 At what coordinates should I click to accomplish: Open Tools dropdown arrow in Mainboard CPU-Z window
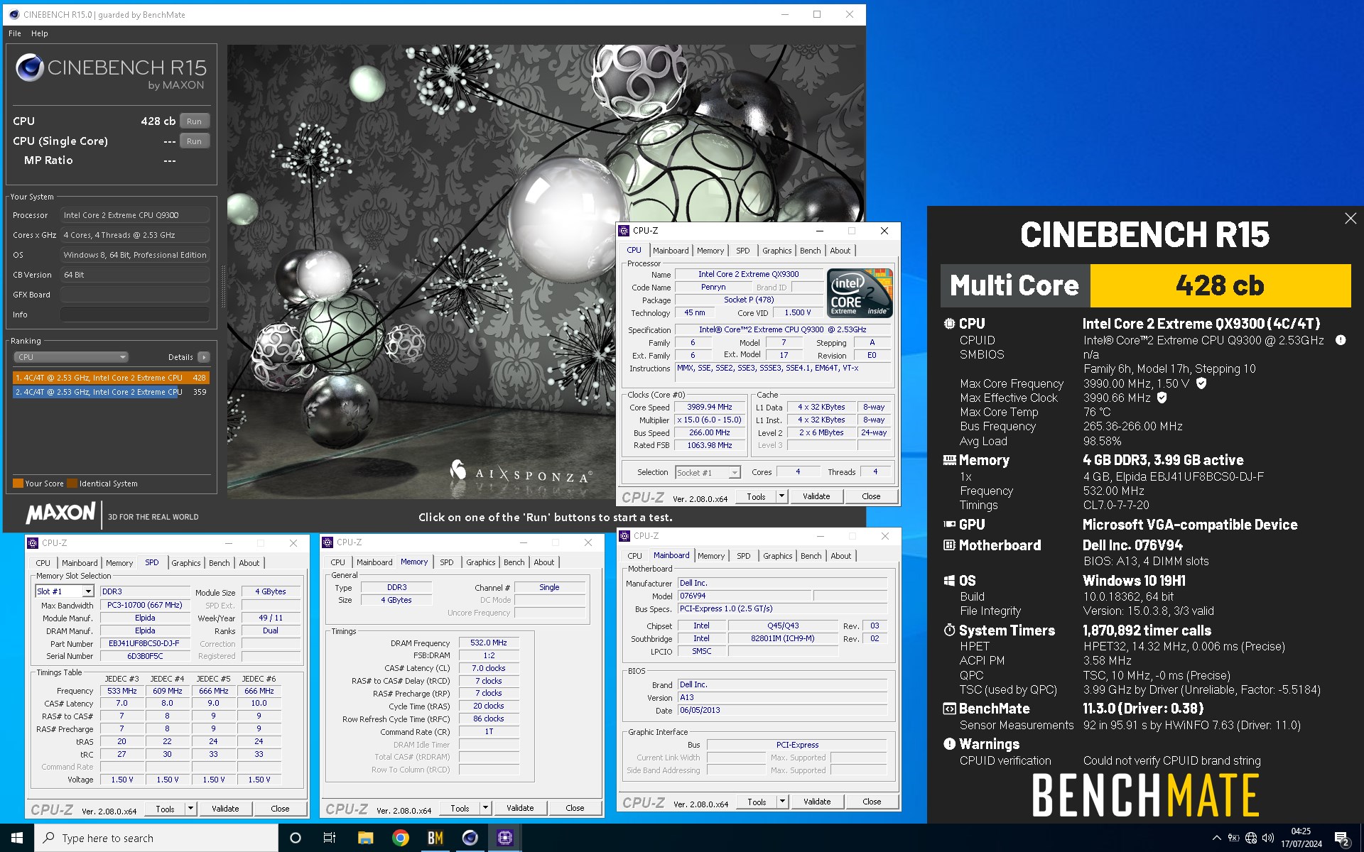click(x=782, y=802)
